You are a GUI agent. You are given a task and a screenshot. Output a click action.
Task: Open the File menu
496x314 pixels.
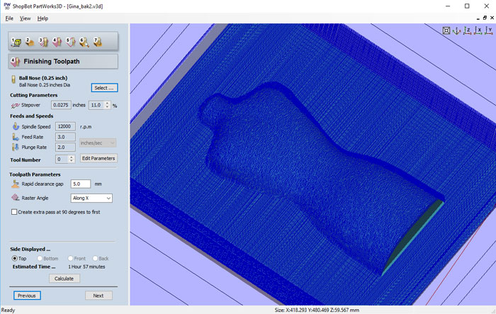pyautogui.click(x=9, y=18)
